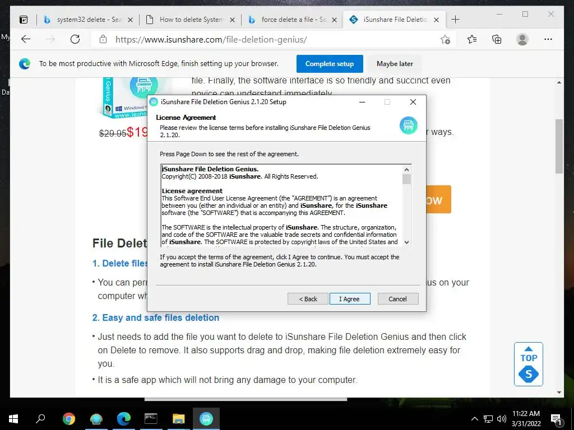Go back with the < Back button
The width and height of the screenshot is (574, 430).
click(308, 299)
